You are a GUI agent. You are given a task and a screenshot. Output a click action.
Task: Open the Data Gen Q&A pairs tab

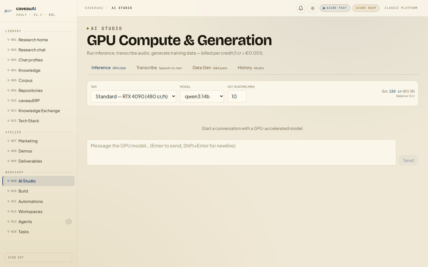click(x=210, y=68)
